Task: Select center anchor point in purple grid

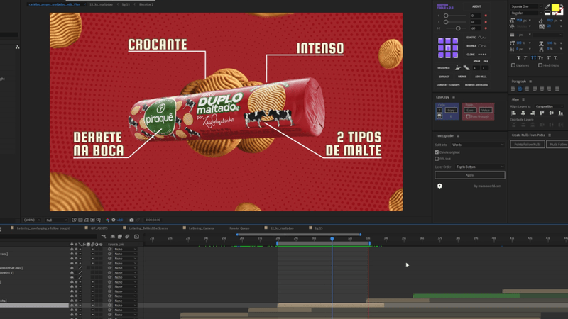Action: point(448,47)
